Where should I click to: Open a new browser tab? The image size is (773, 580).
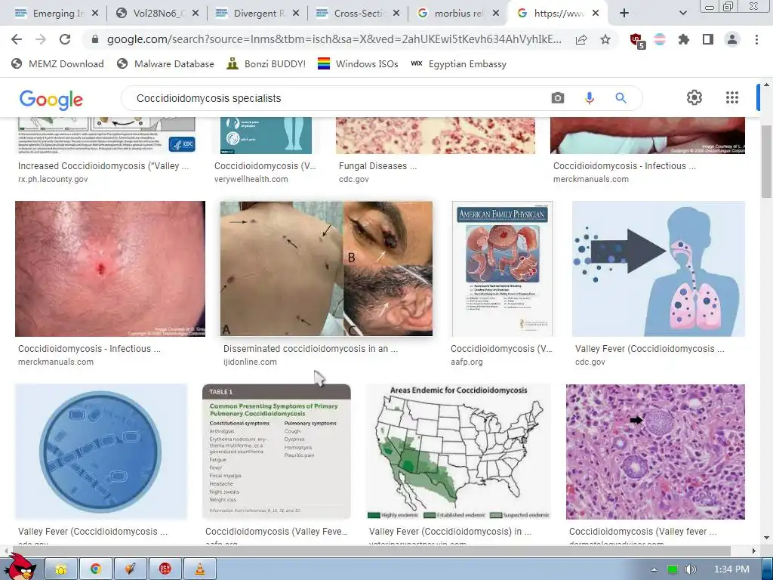tap(624, 14)
